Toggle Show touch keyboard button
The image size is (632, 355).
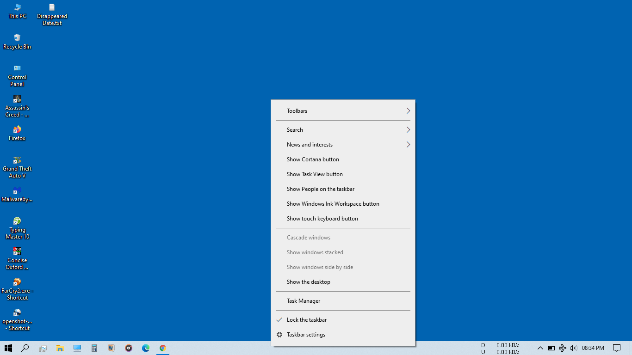coord(322,218)
